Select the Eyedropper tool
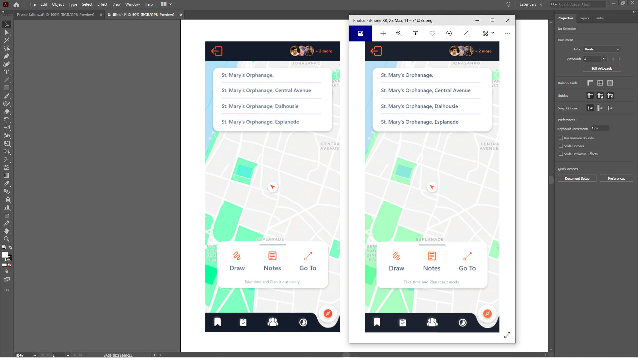The height and width of the screenshot is (358, 638). coord(6,184)
